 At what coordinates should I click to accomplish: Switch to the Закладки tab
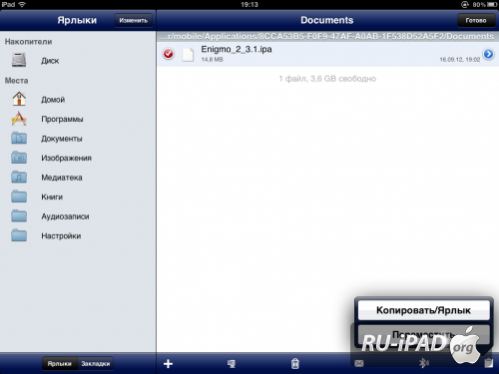point(96,364)
